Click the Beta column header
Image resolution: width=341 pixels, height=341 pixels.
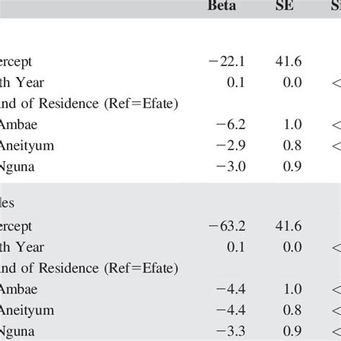click(x=222, y=5)
